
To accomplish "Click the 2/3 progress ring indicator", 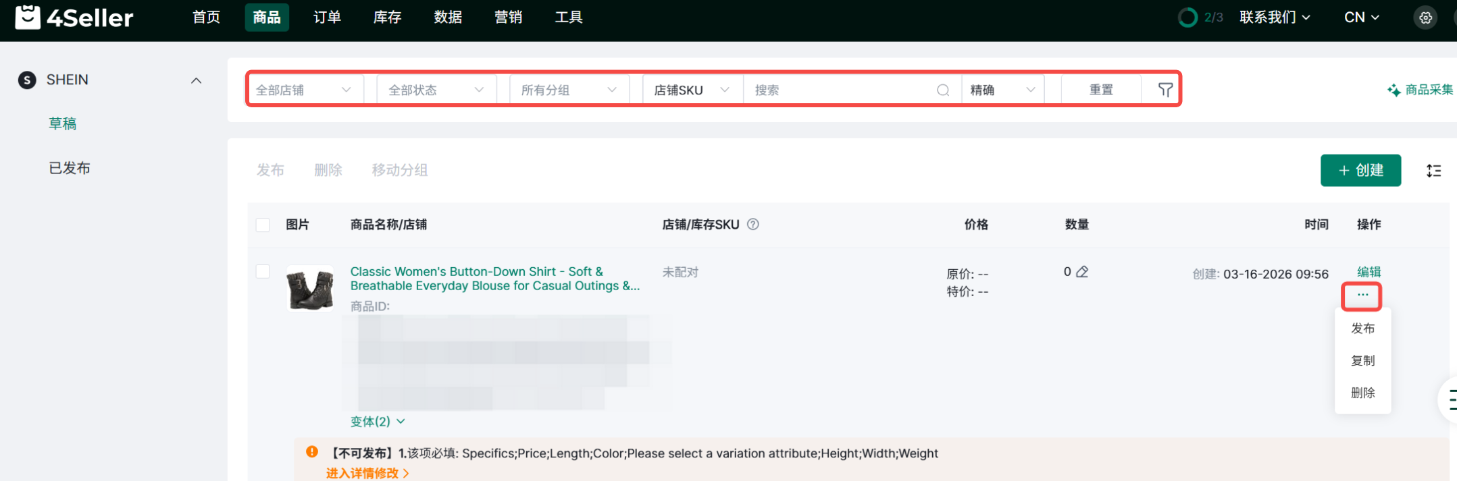I will [1187, 18].
